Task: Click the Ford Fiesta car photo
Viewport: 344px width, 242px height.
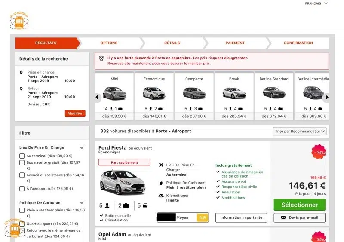Action: click(x=123, y=182)
